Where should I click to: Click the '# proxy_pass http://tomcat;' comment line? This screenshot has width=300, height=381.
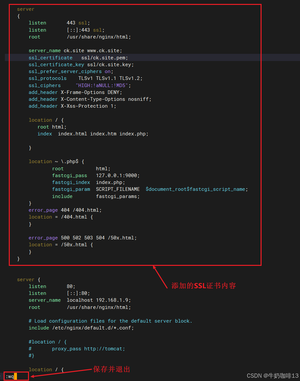coord(77,349)
